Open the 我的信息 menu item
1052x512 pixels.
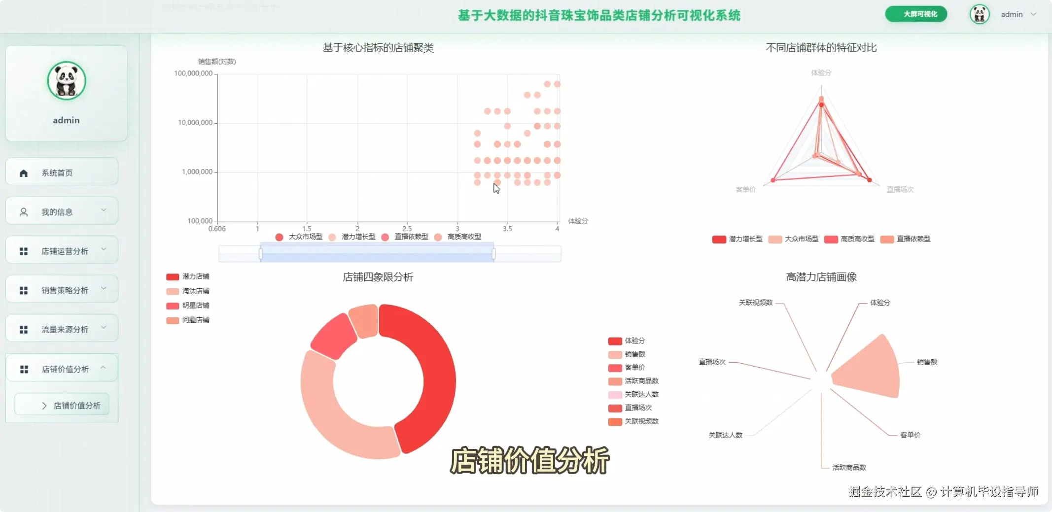62,211
